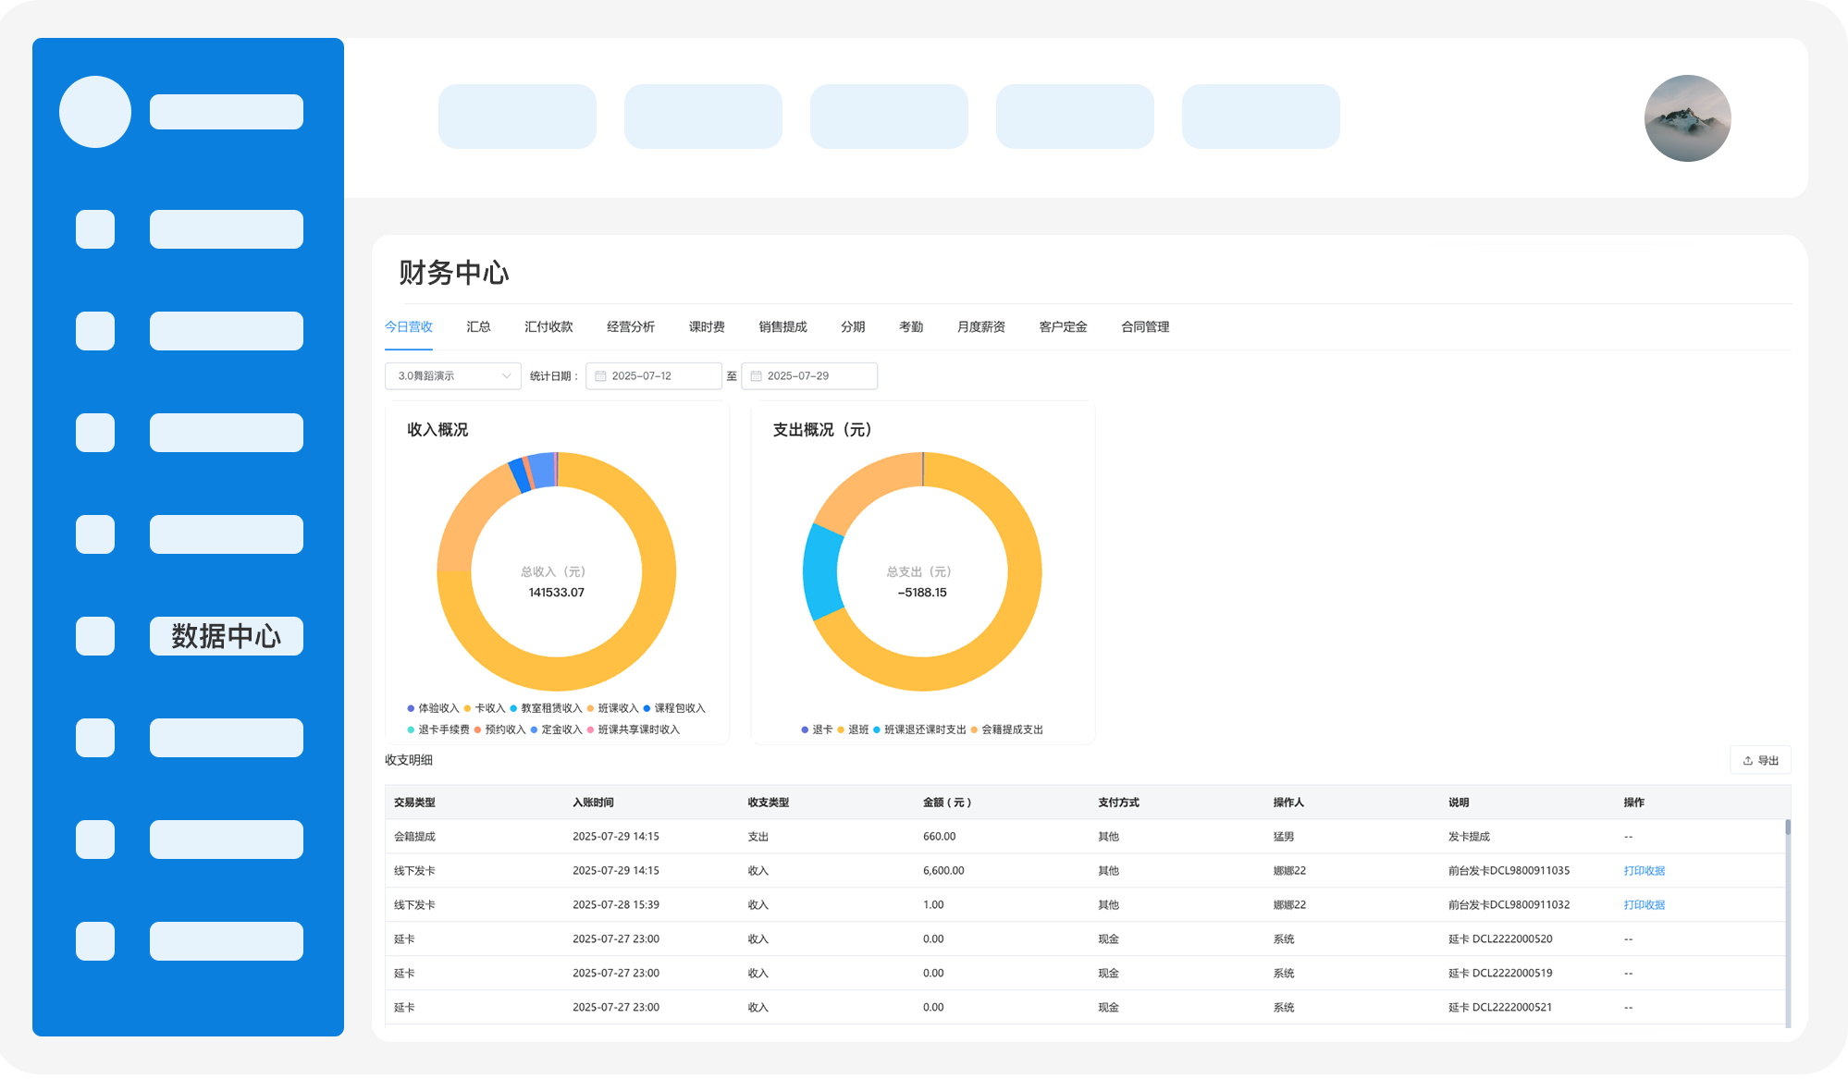
Task: Switch to the 经营分析 tab
Action: [x=630, y=327]
